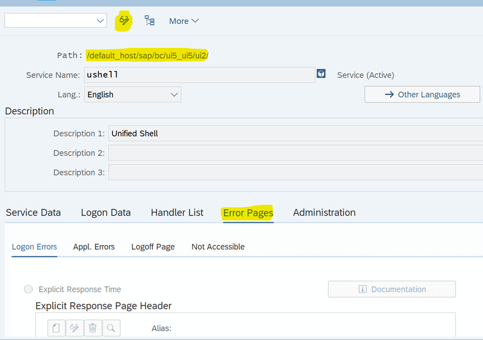The width and height of the screenshot is (483, 340).
Task: Select the Error Pages tab
Action: pos(248,213)
